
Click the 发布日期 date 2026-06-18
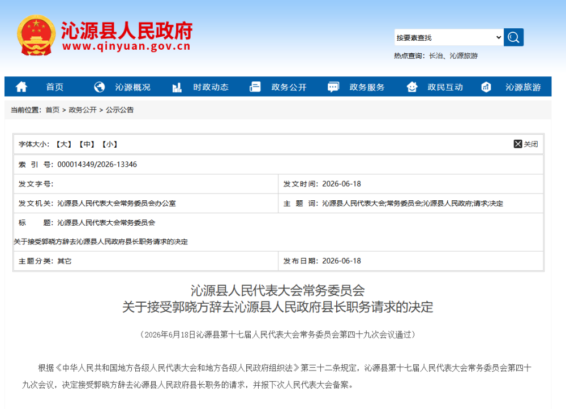341,261
